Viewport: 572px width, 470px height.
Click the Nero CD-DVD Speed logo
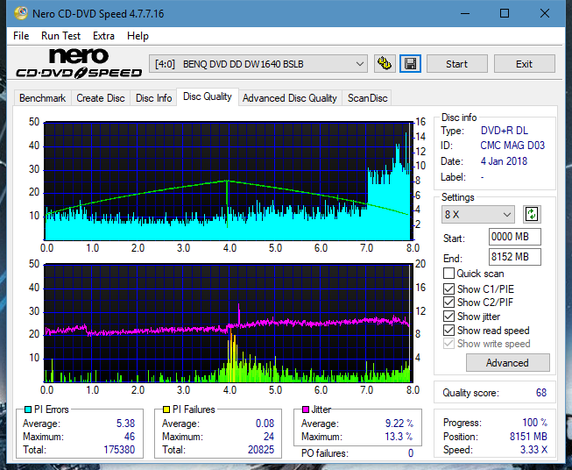(79, 64)
